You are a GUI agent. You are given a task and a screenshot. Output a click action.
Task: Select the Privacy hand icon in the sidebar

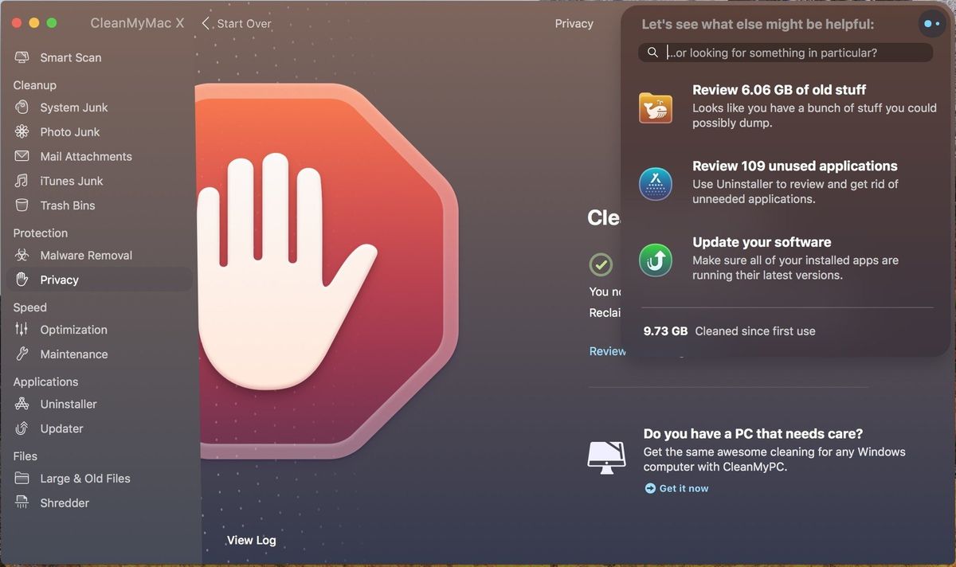[x=22, y=280]
